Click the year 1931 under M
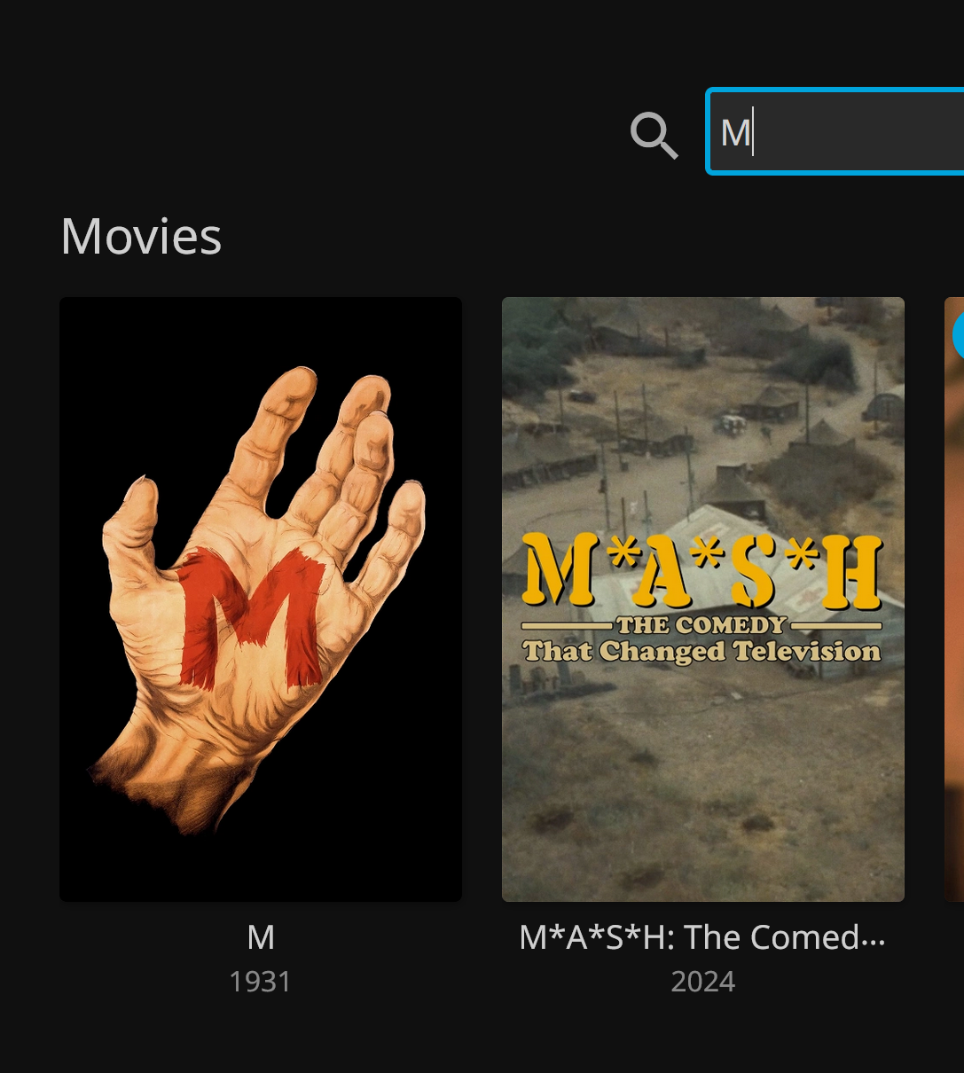This screenshot has width=964, height=1073. [260, 982]
